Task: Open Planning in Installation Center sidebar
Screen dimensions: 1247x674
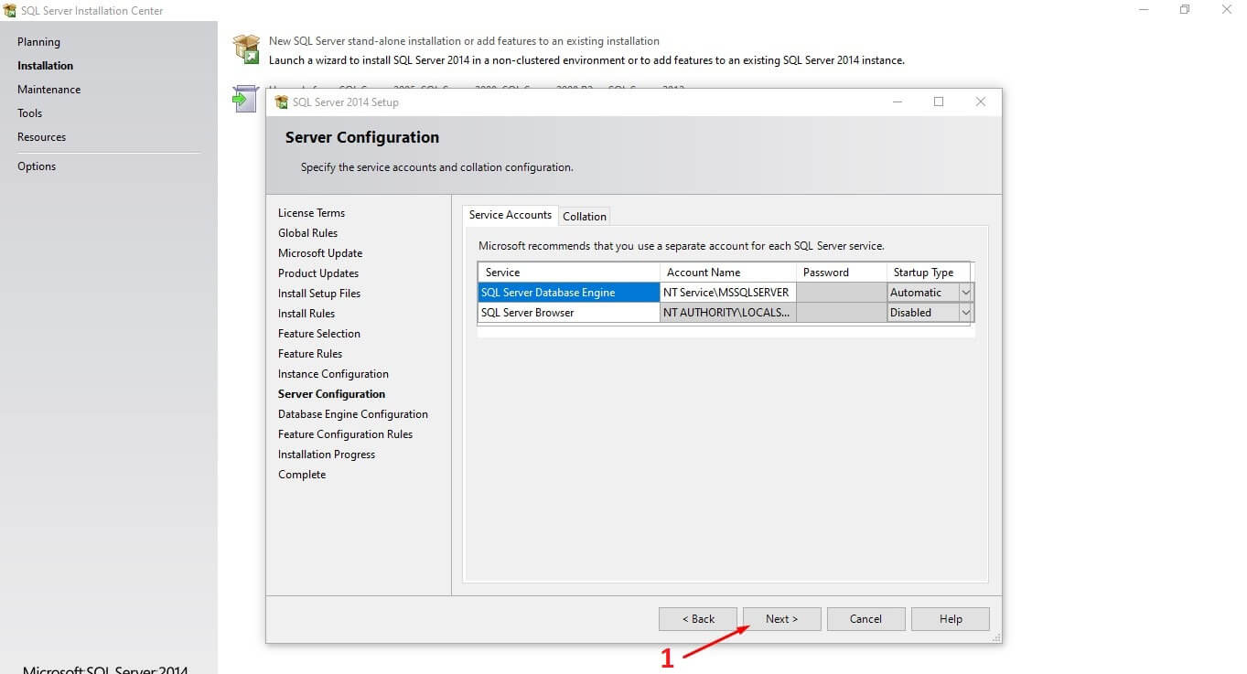Action: click(x=38, y=42)
